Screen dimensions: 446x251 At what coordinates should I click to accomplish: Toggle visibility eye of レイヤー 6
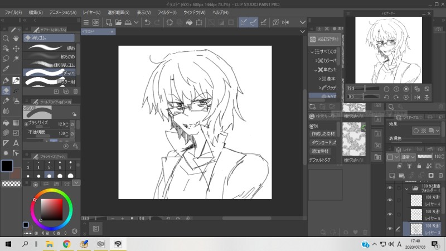point(390,215)
